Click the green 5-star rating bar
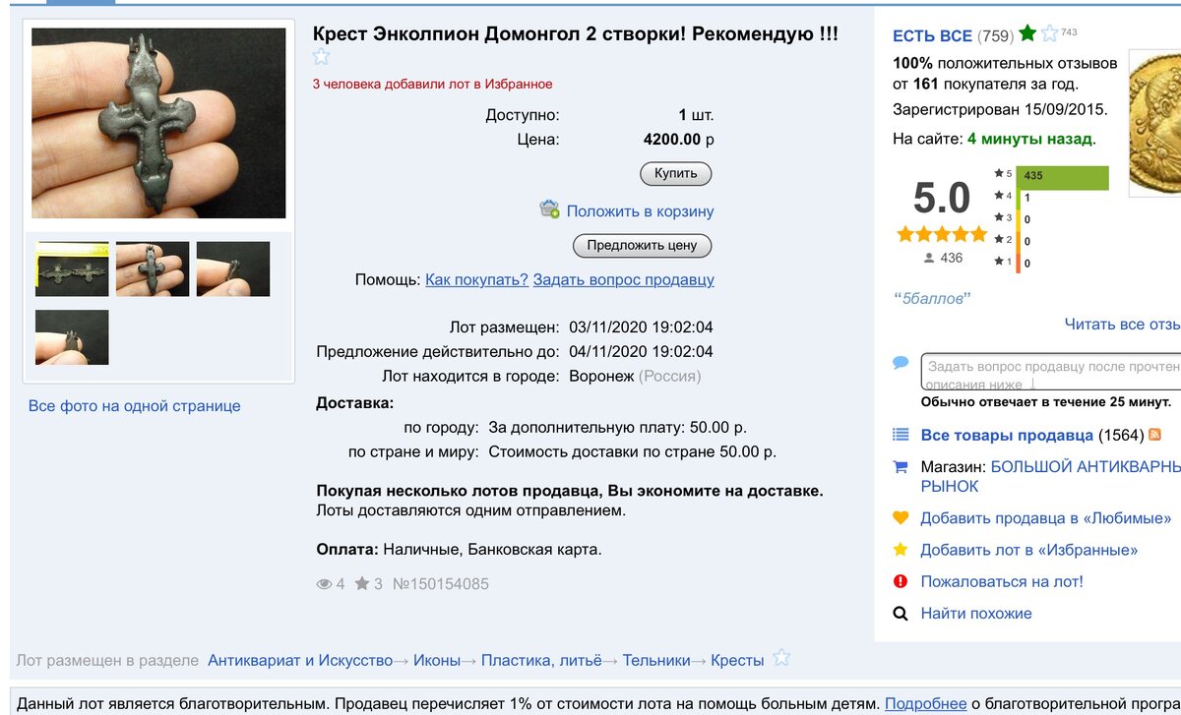Image resolution: width=1181 pixels, height=715 pixels. pos(1062,176)
